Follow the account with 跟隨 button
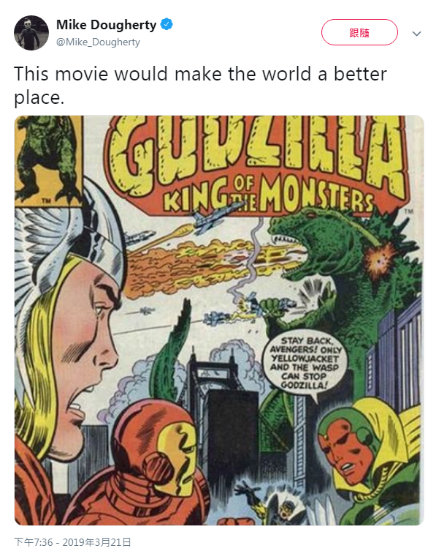Image resolution: width=436 pixels, height=551 pixels. coord(359,32)
